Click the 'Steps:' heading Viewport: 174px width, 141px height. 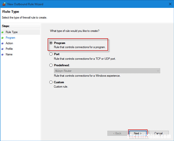(x=6, y=26)
